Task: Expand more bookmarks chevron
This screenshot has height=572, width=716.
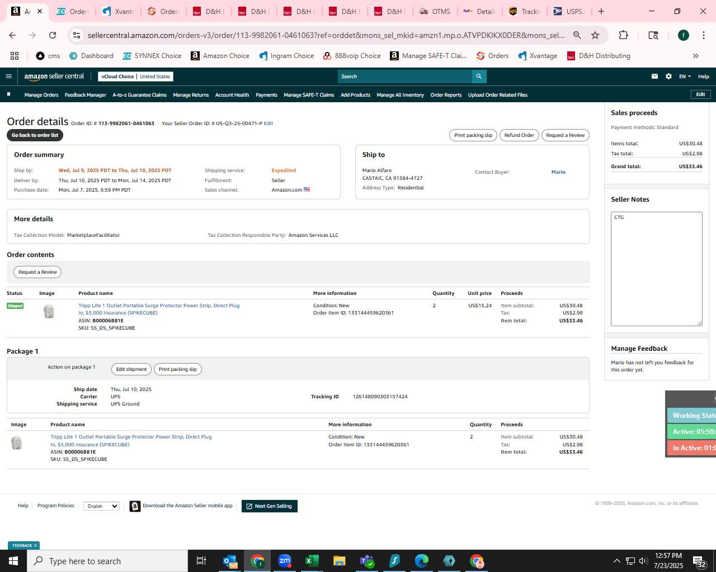Action: click(696, 56)
